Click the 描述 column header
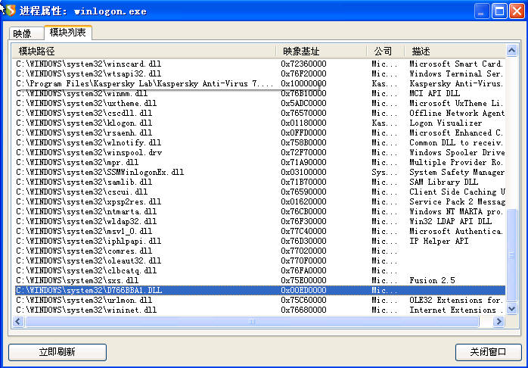The image size is (528, 368). 455,51
